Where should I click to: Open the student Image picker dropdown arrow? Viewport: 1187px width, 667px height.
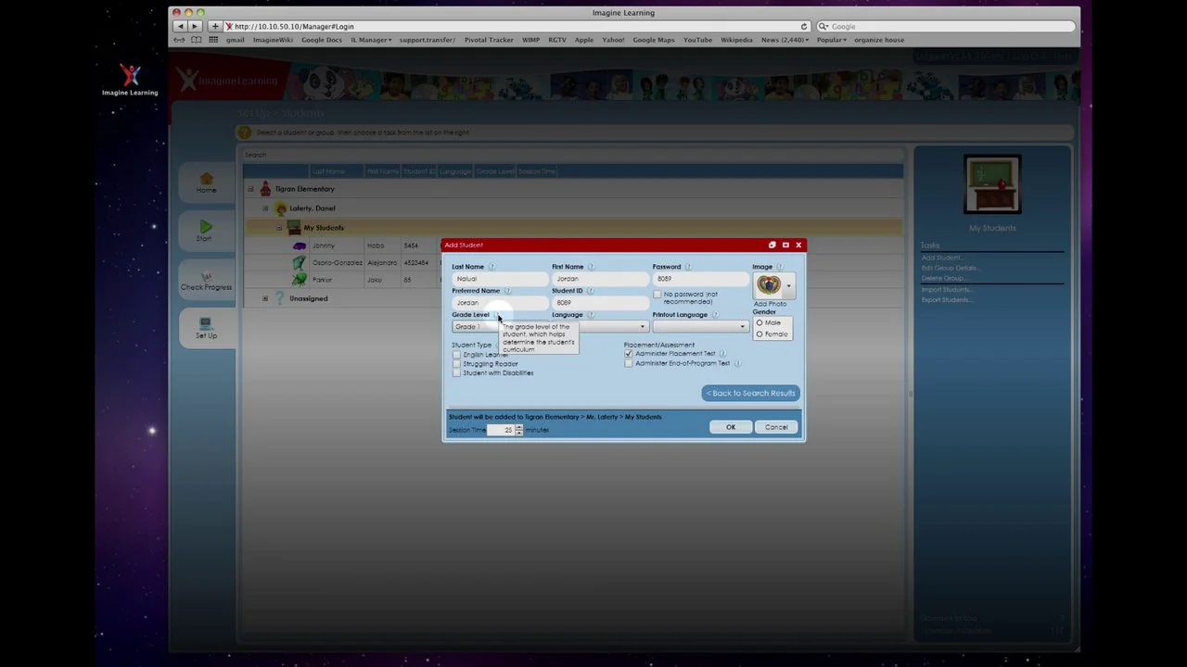(789, 285)
